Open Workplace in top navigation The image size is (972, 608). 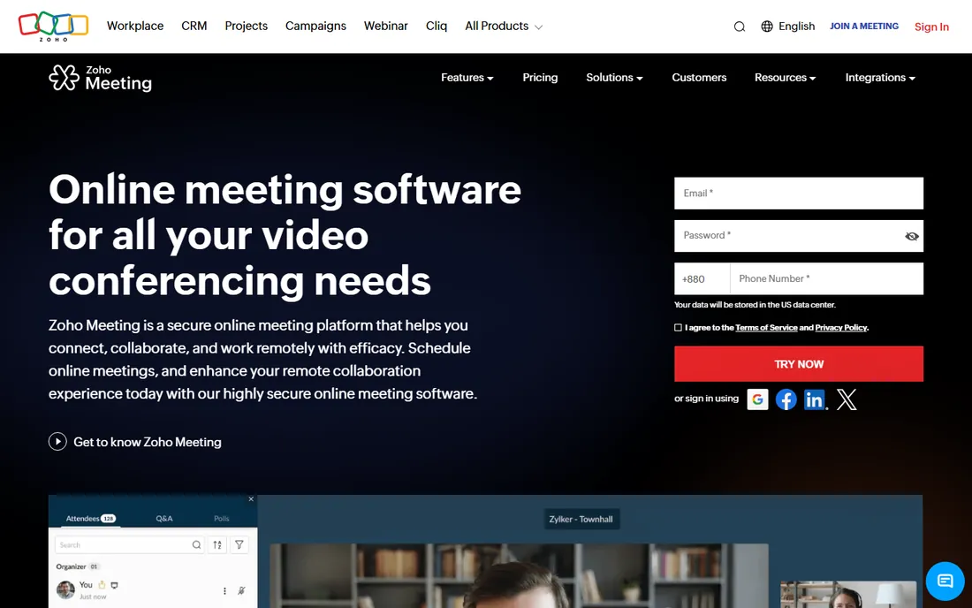click(x=135, y=26)
